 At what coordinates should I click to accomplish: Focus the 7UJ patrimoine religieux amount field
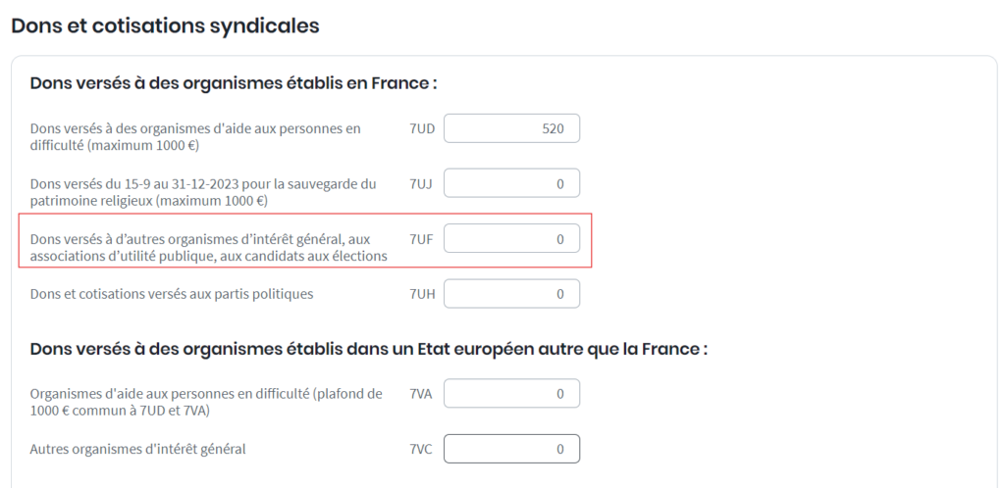click(511, 183)
